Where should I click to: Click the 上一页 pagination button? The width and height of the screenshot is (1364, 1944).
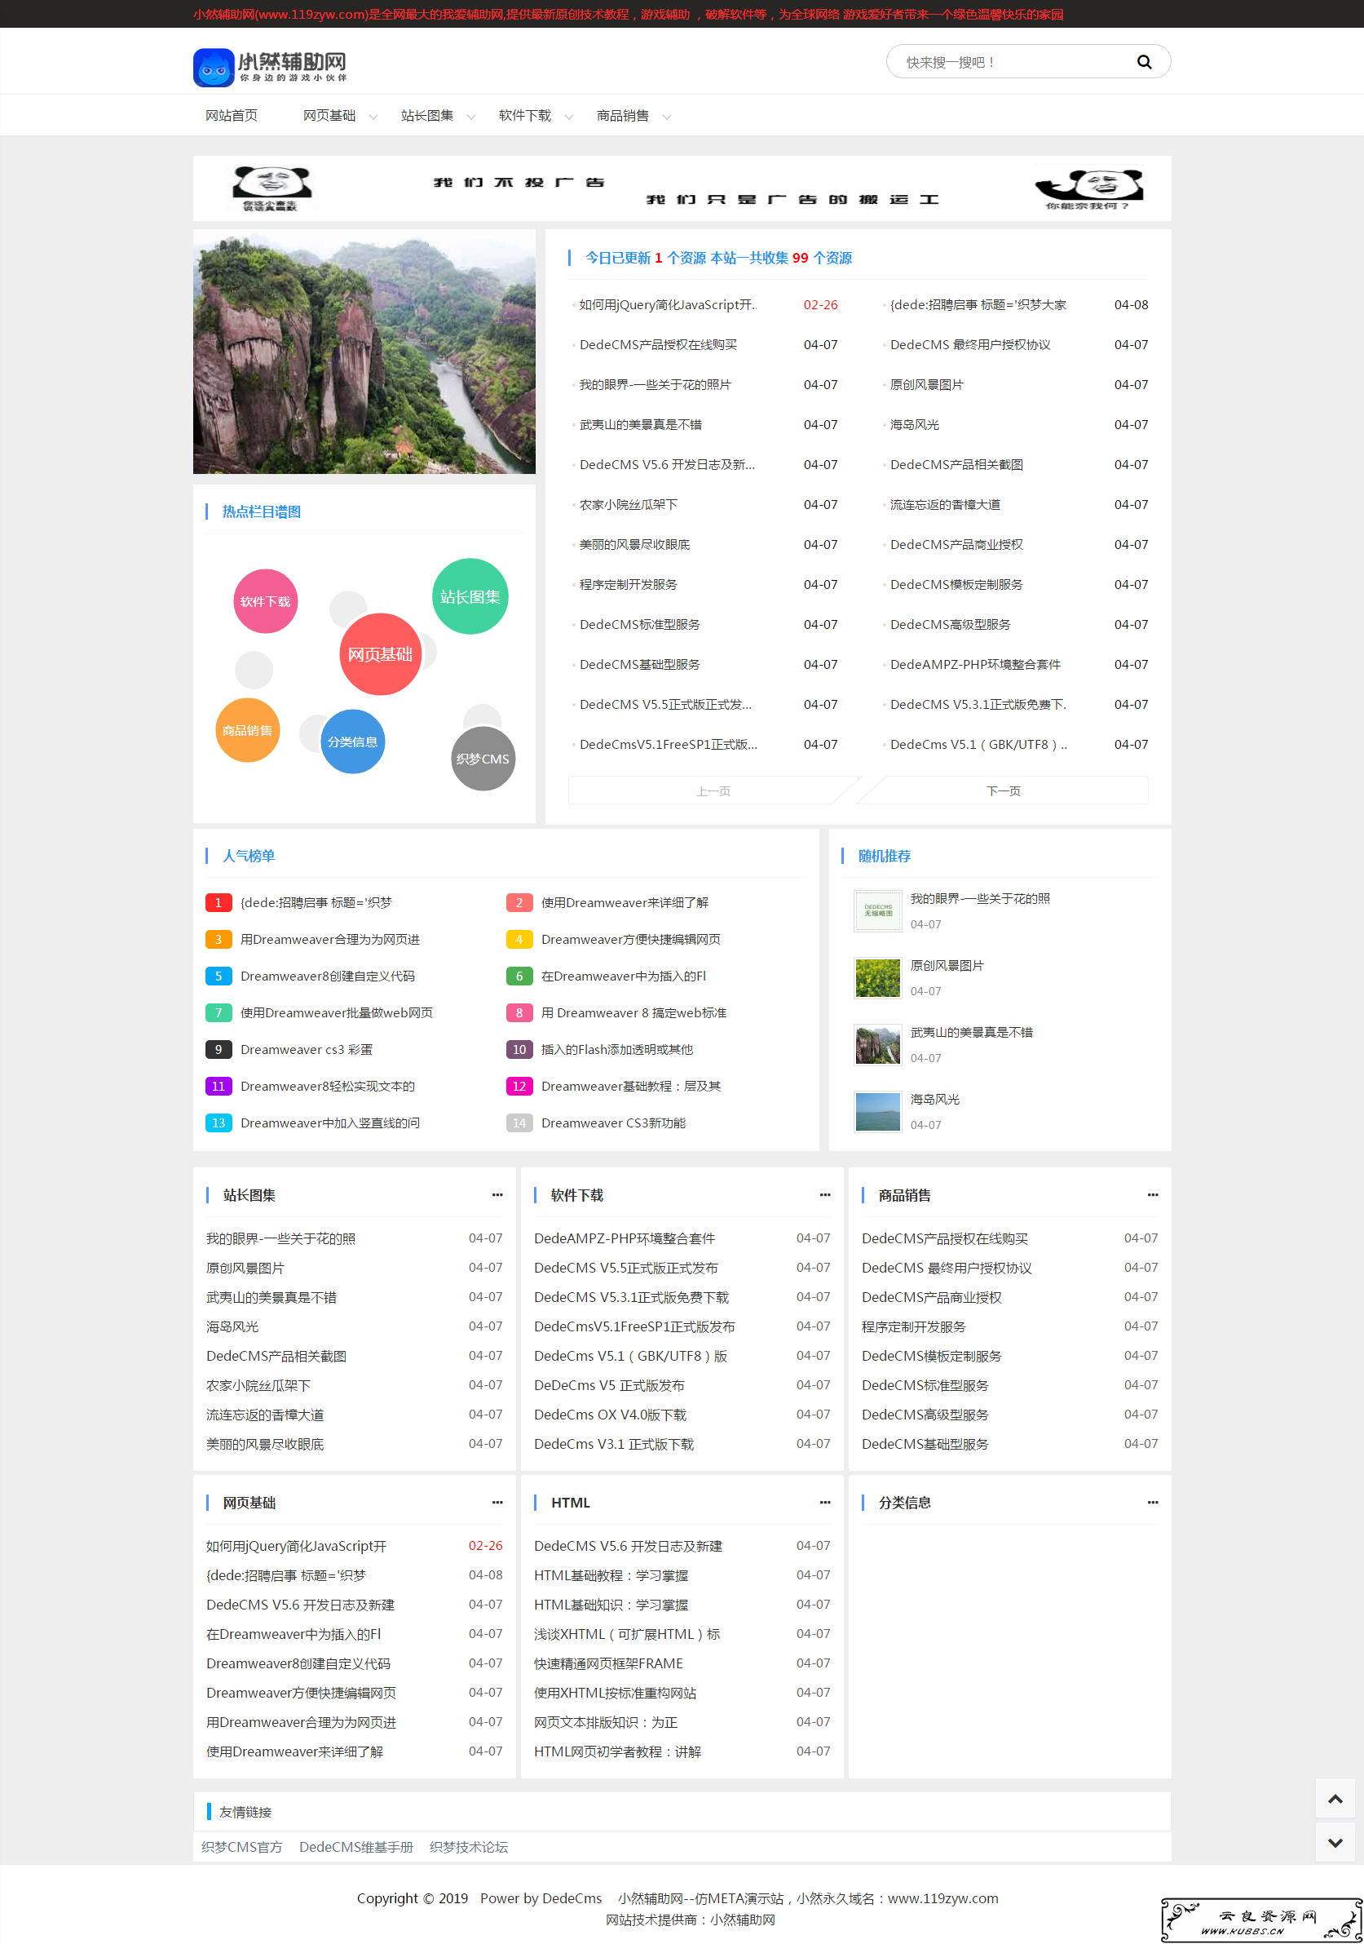point(713,790)
